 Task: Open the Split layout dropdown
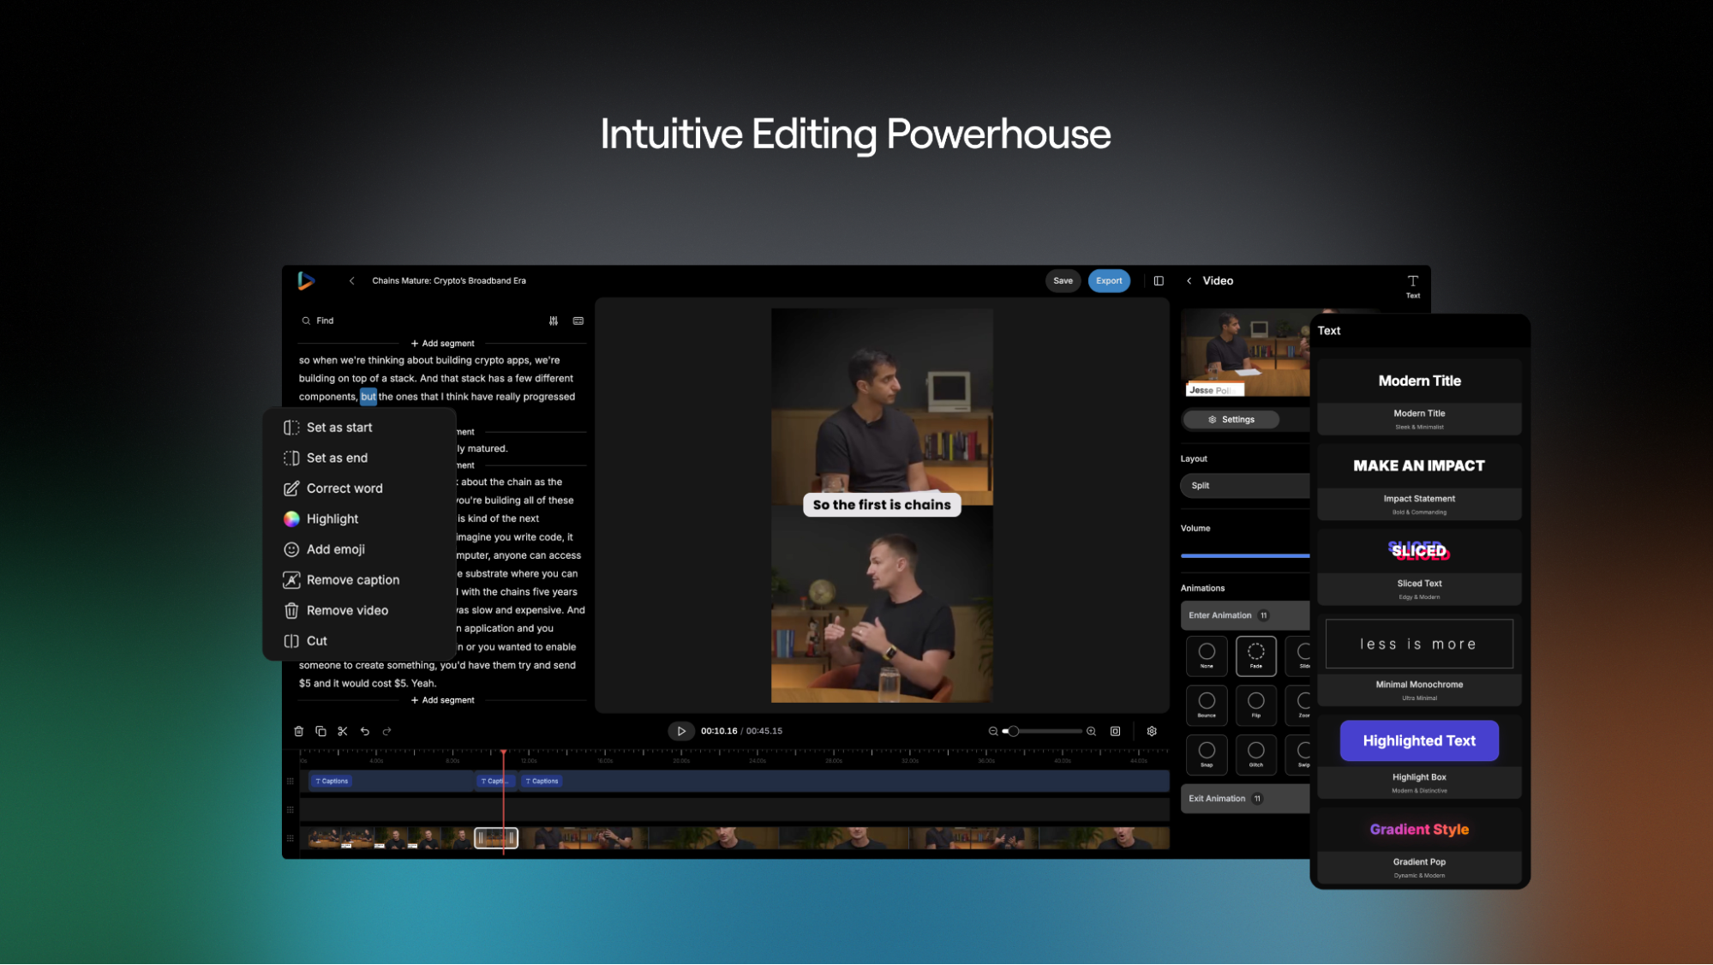click(x=1244, y=485)
